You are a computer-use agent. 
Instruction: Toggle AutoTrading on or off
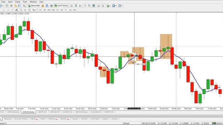pos(61,6)
